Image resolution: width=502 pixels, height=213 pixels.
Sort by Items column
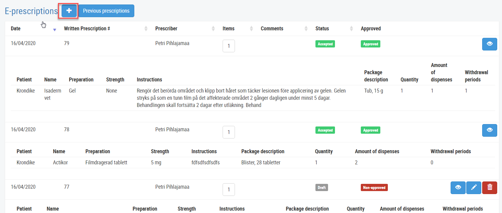tap(251, 29)
